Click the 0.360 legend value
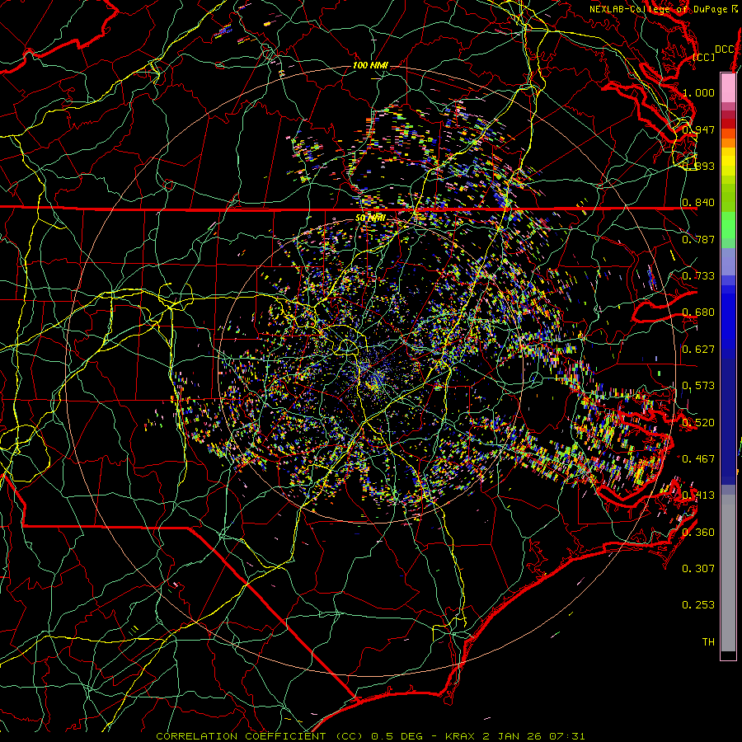The image size is (742, 742). [698, 533]
